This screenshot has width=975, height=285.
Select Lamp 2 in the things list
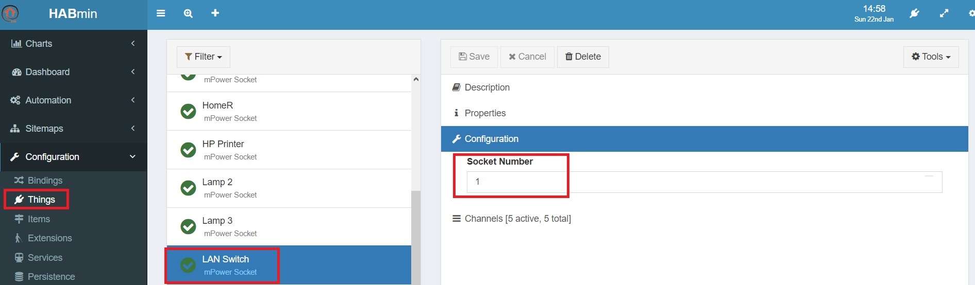click(x=289, y=188)
